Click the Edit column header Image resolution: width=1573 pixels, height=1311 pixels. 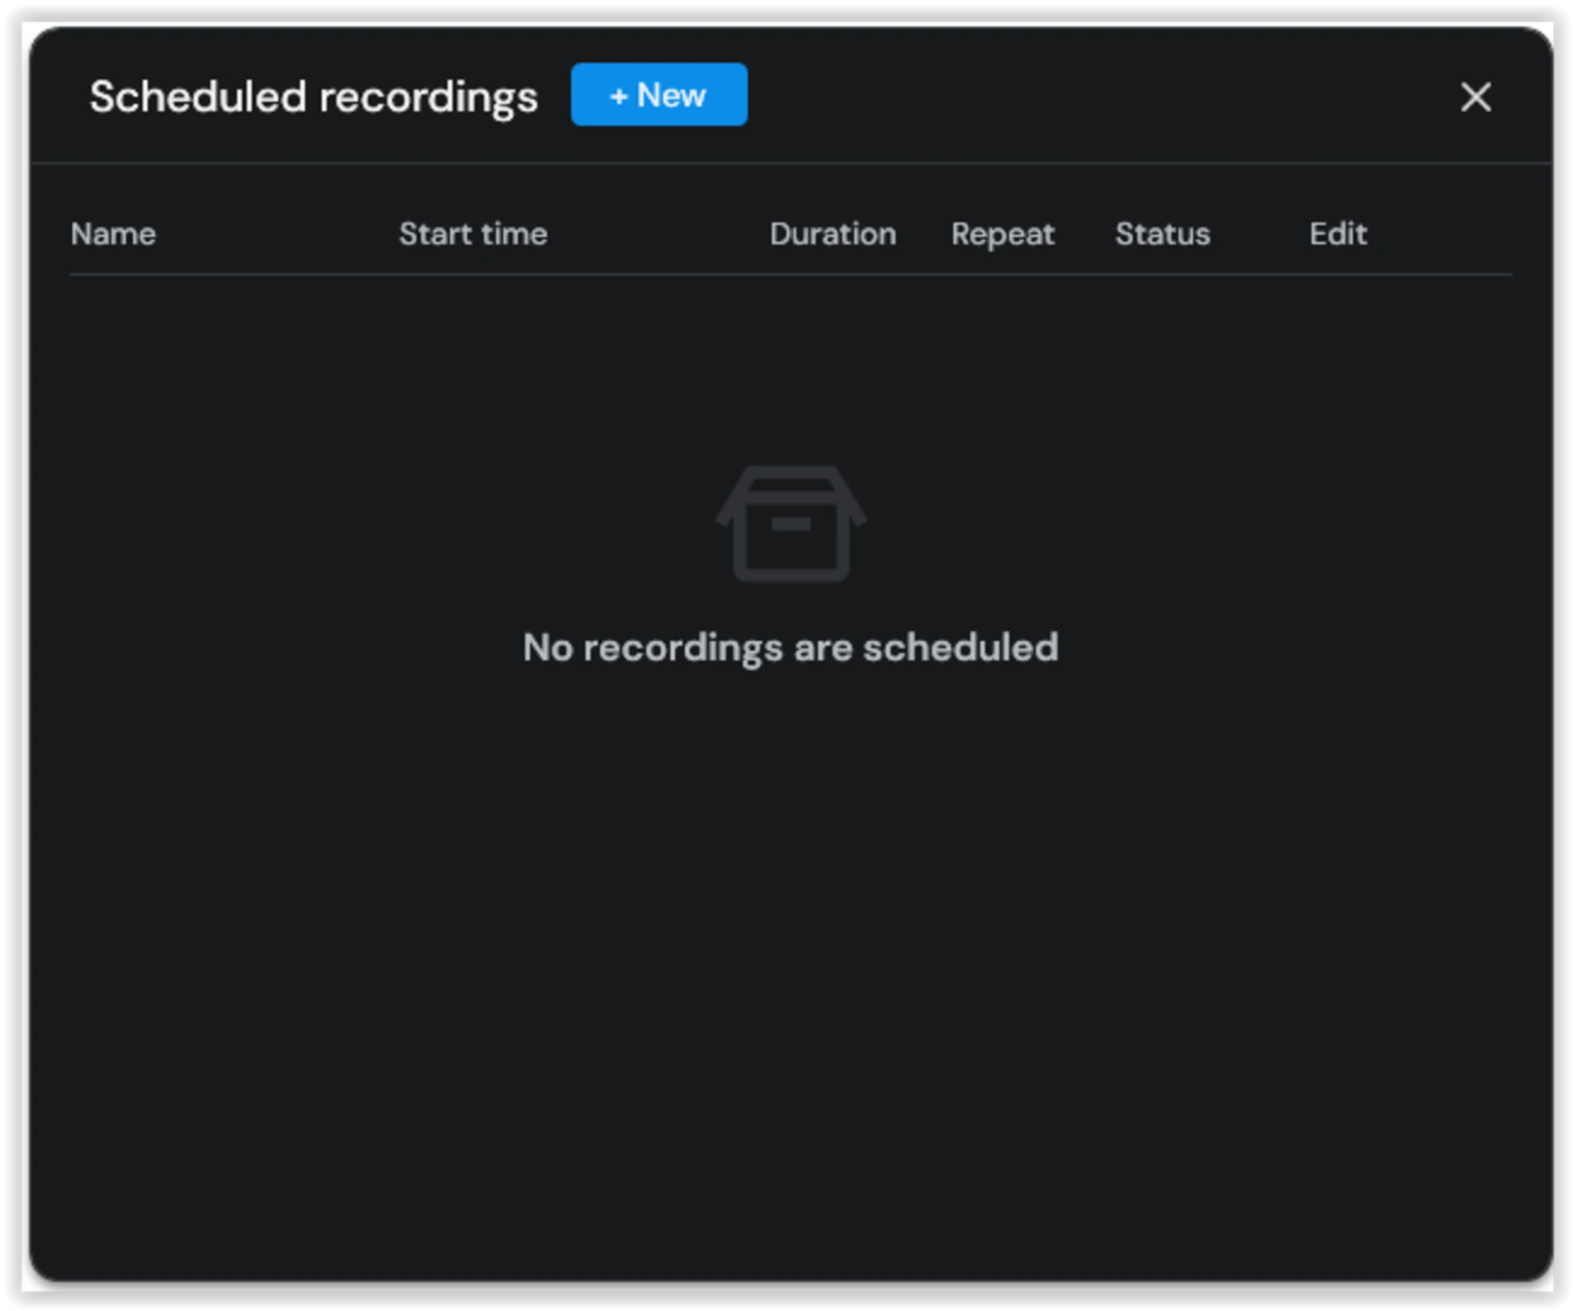pos(1338,234)
